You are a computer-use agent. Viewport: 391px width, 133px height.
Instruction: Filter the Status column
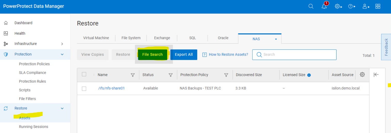(171, 75)
